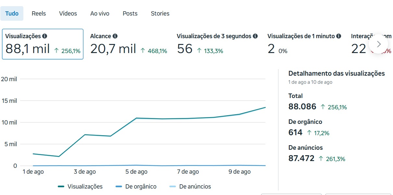Switch to the Ao vivo tab
Screen dimensions: 393x195
point(100,14)
